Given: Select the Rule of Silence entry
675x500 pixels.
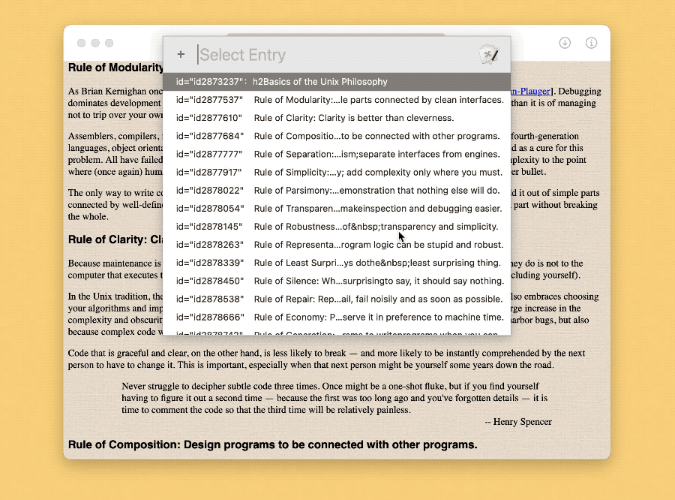Looking at the screenshot, I should coord(337,281).
